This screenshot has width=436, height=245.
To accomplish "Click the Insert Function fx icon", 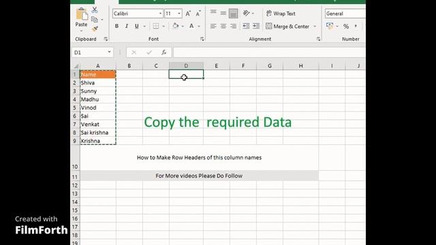I will pyautogui.click(x=164, y=52).
